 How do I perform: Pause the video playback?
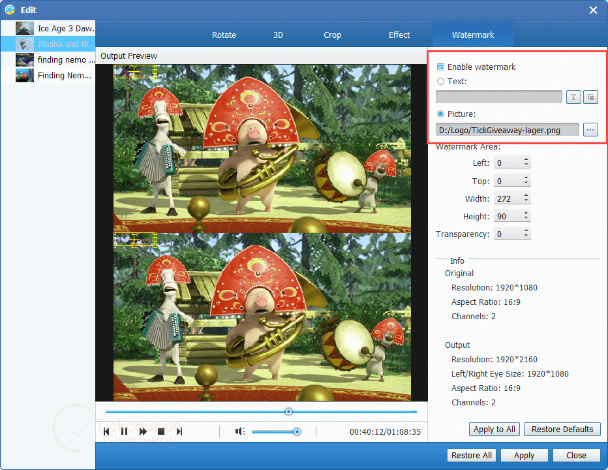pyautogui.click(x=124, y=431)
